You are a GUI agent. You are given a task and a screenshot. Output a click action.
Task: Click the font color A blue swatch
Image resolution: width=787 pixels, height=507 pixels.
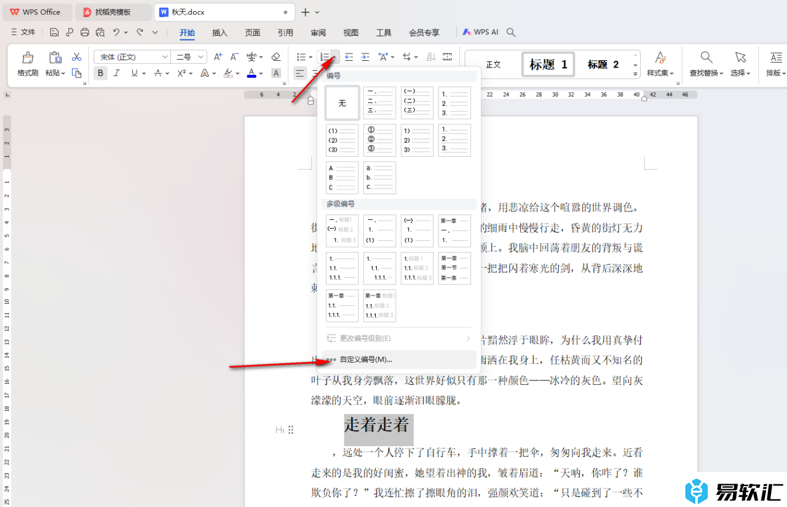(251, 73)
